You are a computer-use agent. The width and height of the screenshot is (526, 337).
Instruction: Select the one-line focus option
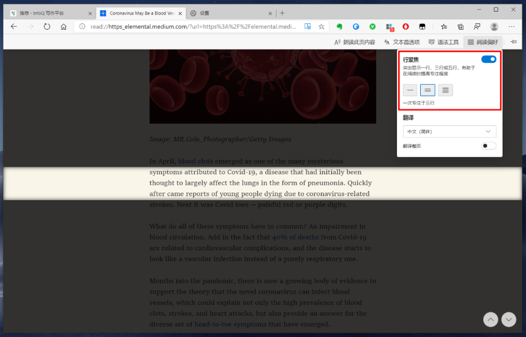point(410,90)
